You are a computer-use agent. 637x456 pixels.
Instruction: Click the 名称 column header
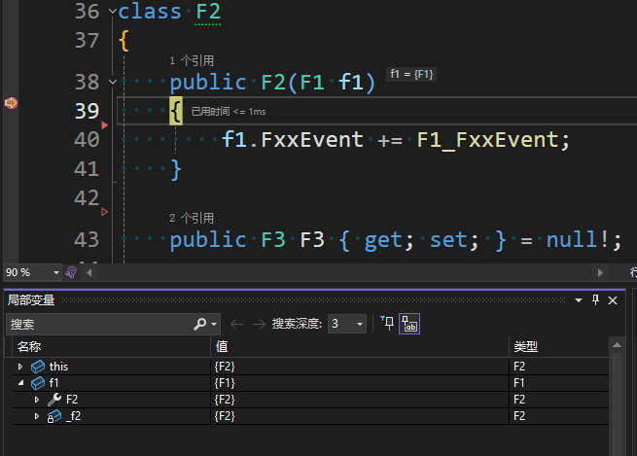[29, 347]
